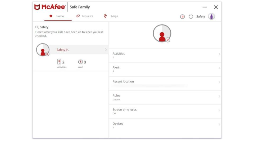Edit profile picture with pencil icon
This screenshot has width=254, height=142.
(168, 40)
